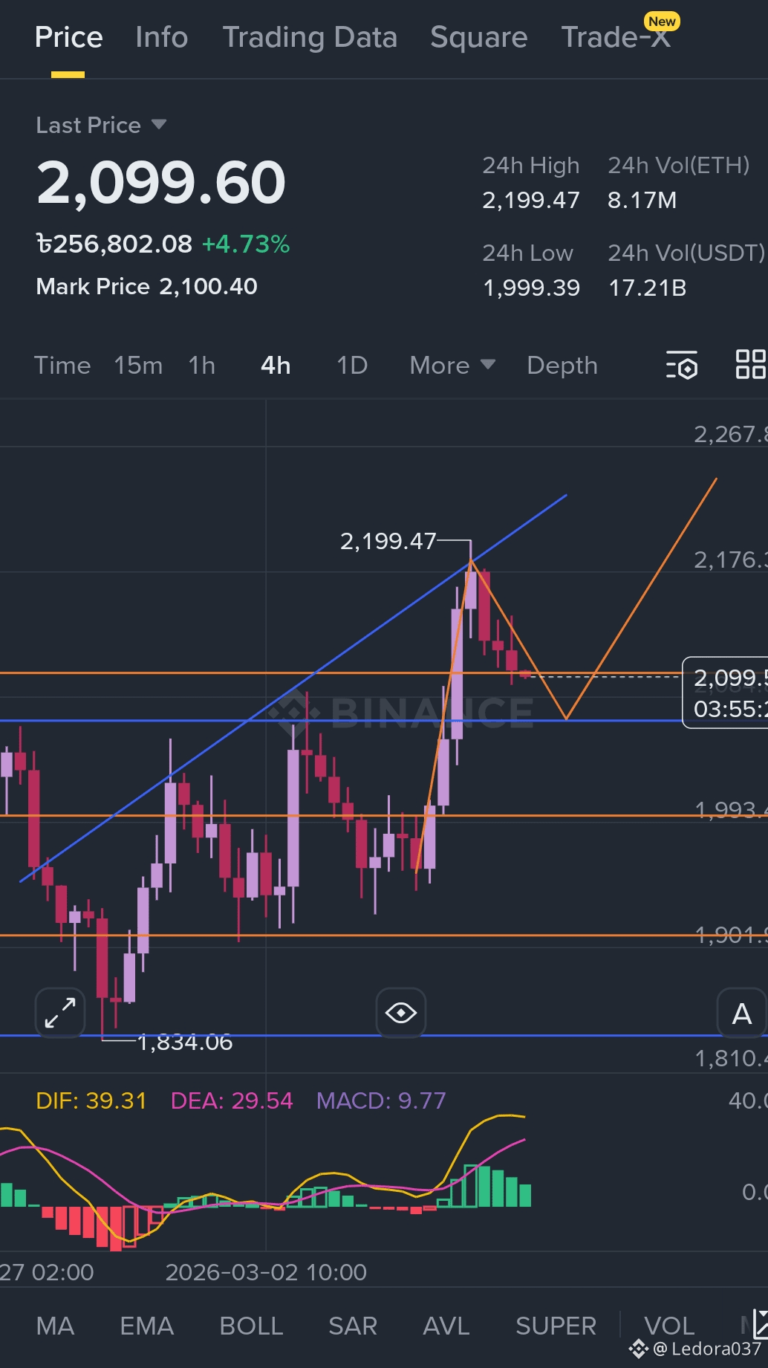Tap the 24h Vol(ETH) 8.17M value
This screenshot has width=768, height=1368.
coord(642,200)
